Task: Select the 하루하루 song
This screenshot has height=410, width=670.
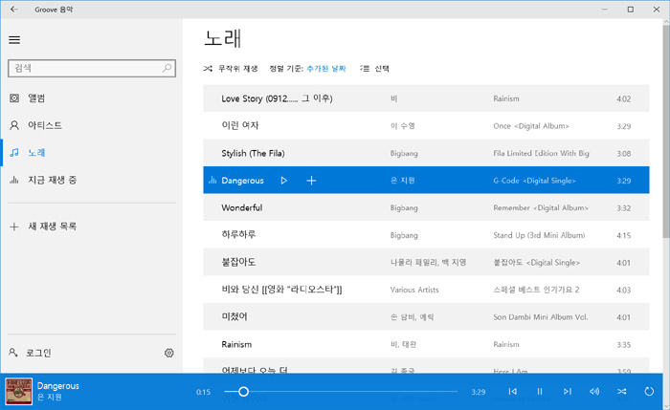Action: tap(426, 235)
